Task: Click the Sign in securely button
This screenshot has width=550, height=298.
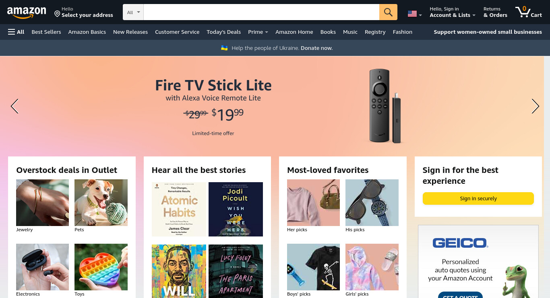Action: [x=478, y=198]
